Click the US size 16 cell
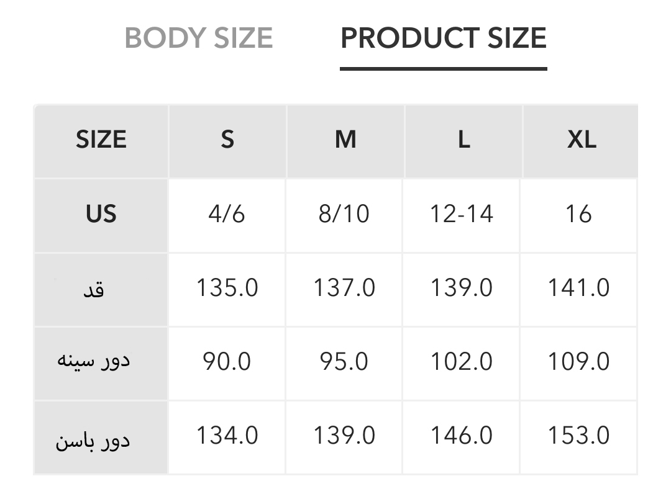The width and height of the screenshot is (671, 484). [578, 214]
